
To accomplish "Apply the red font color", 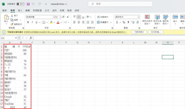I will [58, 22].
